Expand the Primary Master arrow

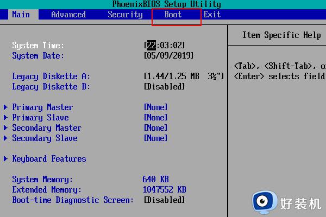point(5,107)
